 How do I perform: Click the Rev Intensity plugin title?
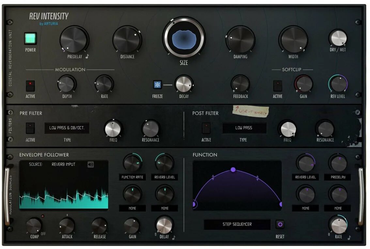49,16
